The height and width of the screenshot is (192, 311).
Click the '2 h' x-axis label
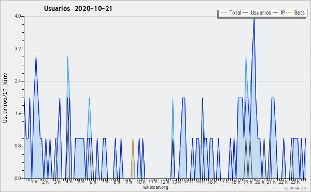(46, 182)
